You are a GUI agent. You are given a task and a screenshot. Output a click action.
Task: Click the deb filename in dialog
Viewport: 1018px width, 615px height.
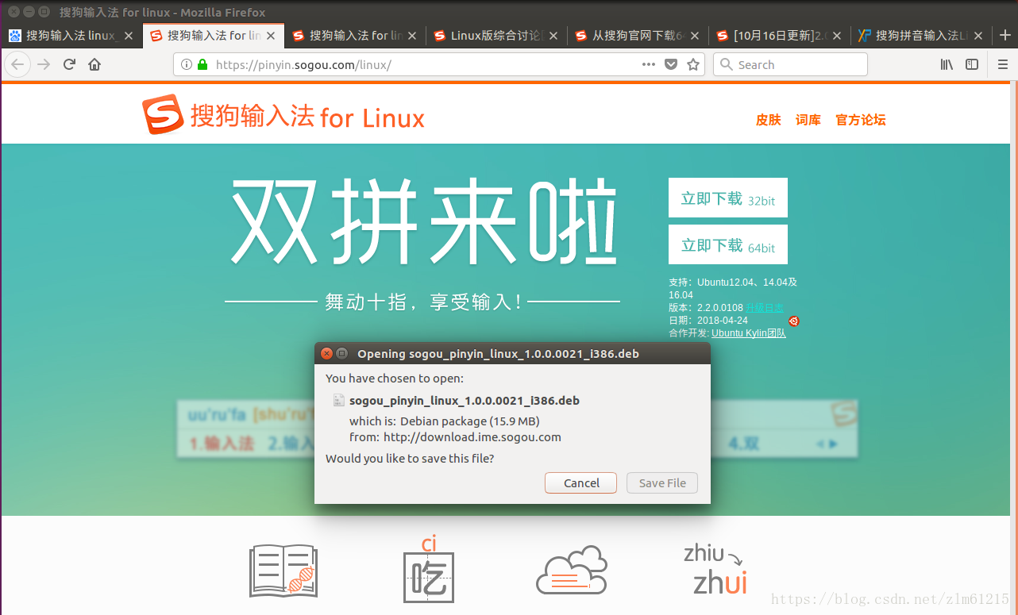465,401
